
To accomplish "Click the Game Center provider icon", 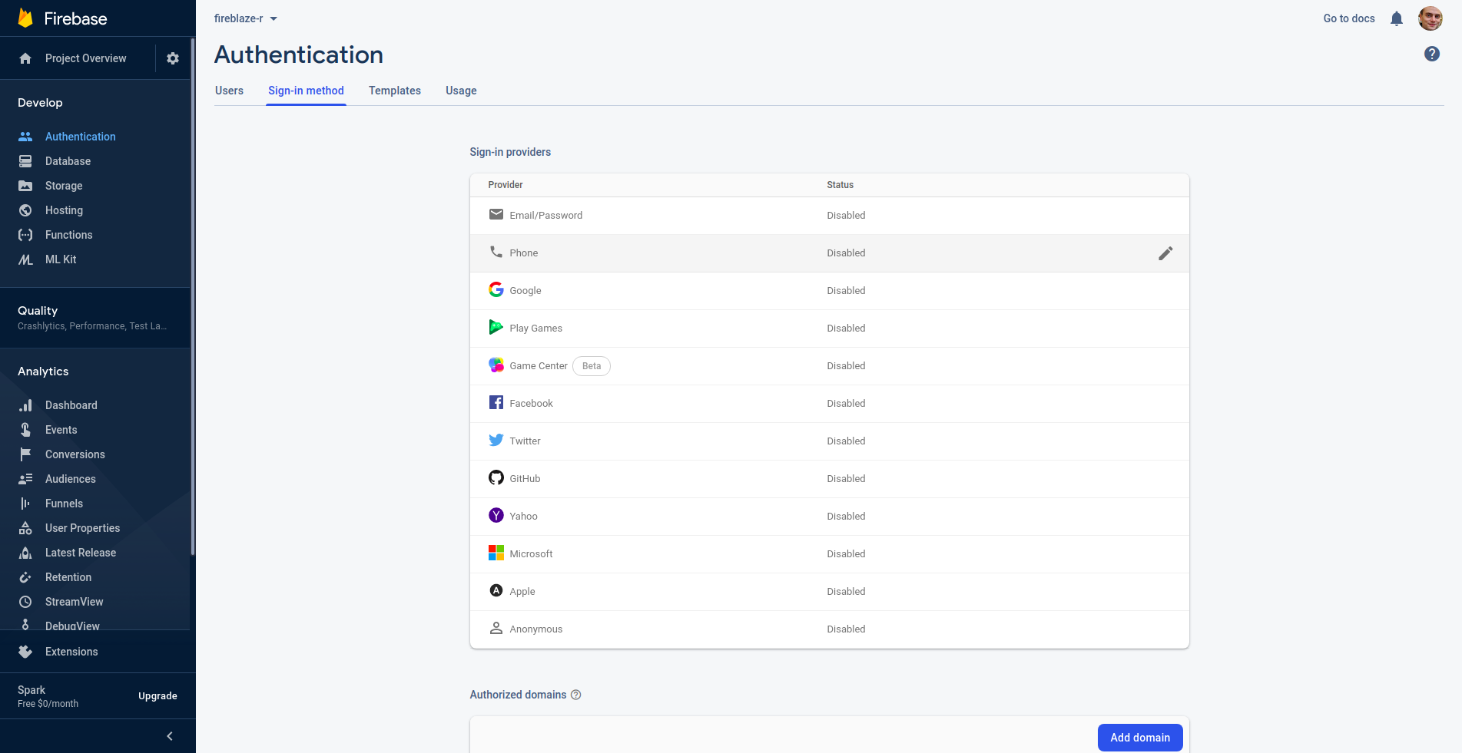I will tap(496, 365).
